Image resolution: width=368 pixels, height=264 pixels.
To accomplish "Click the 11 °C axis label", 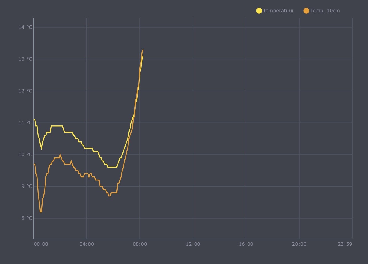I will point(25,123).
